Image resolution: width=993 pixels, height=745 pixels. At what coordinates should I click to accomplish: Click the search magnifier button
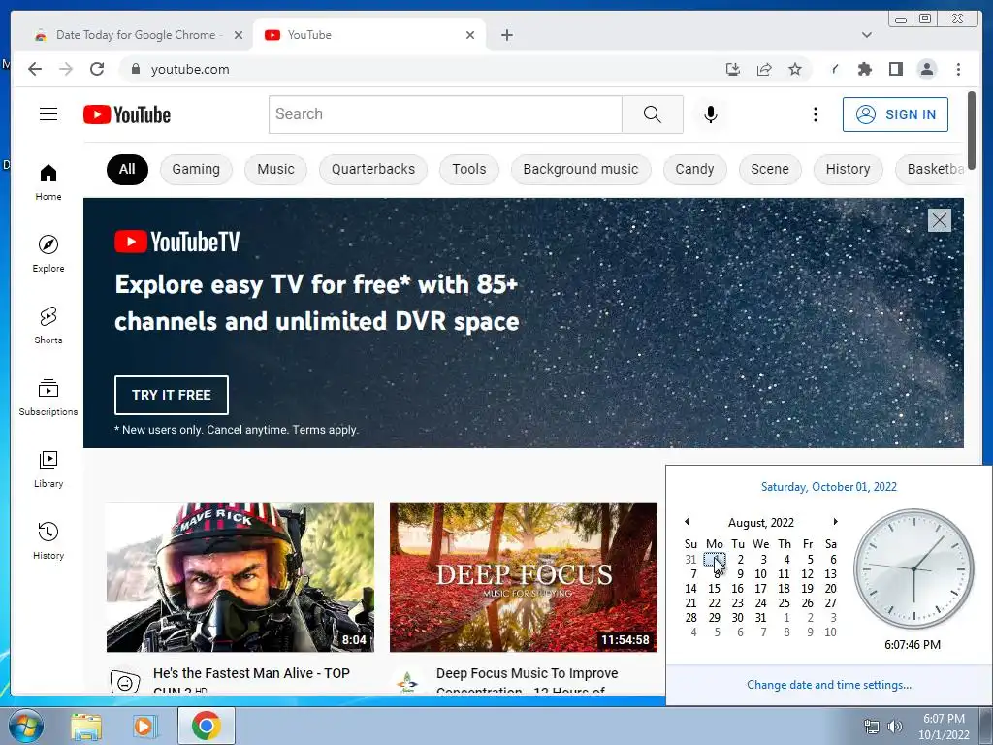pyautogui.click(x=653, y=114)
